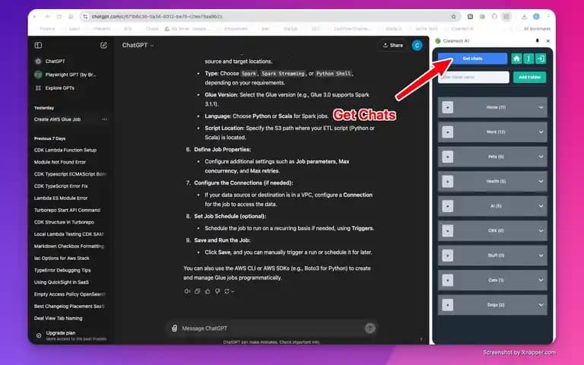
Task: Expand the Pets folder chevron
Action: pos(541,157)
